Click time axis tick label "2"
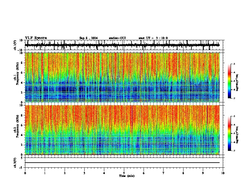Viewport: 251px width, 194px height. pos(65,173)
